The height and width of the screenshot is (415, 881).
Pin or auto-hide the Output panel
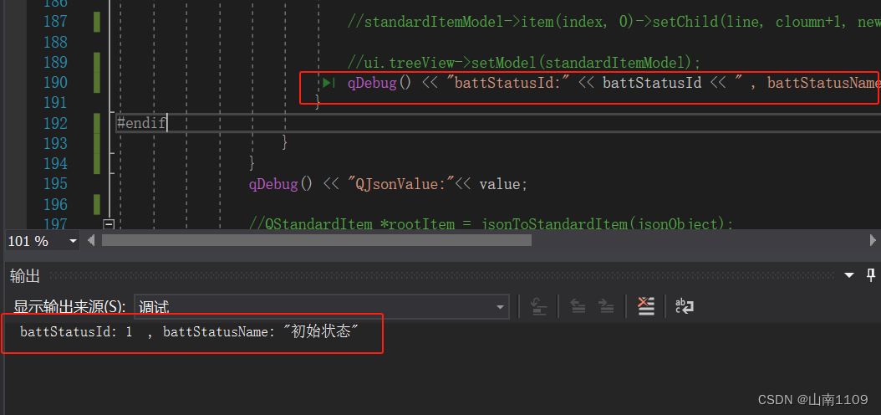click(871, 275)
